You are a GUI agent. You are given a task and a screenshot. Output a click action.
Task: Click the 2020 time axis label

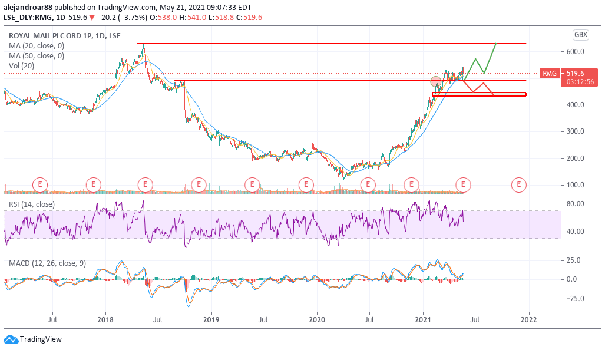(x=317, y=319)
